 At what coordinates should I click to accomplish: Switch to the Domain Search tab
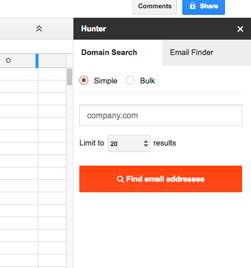tap(118, 53)
